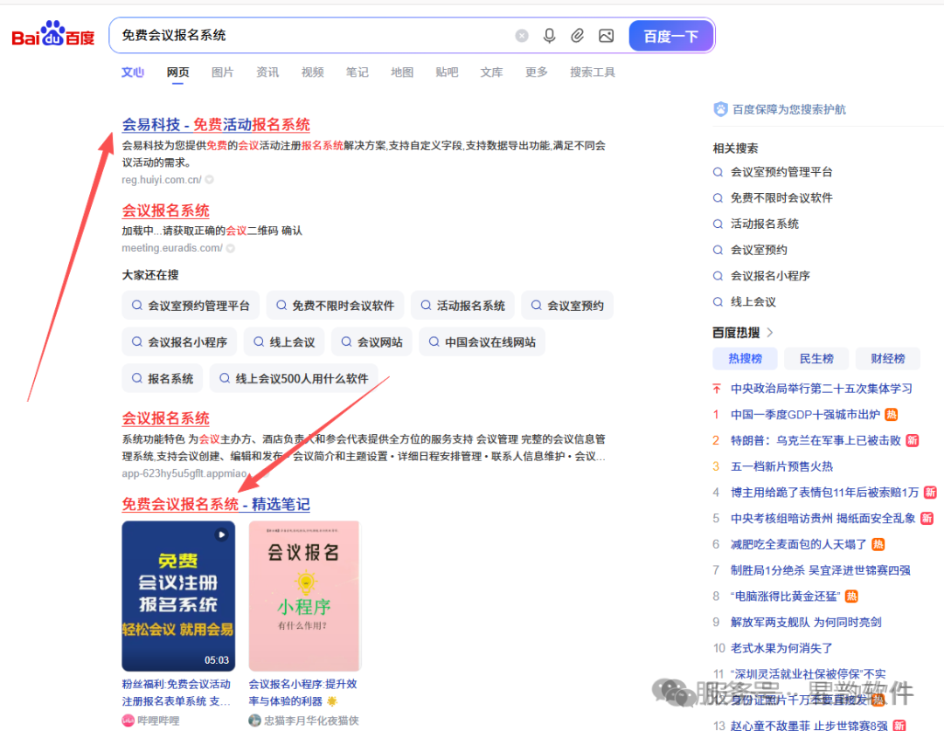The width and height of the screenshot is (944, 731).
Task: Click chip 免费不限时会议软件
Action: pos(335,306)
